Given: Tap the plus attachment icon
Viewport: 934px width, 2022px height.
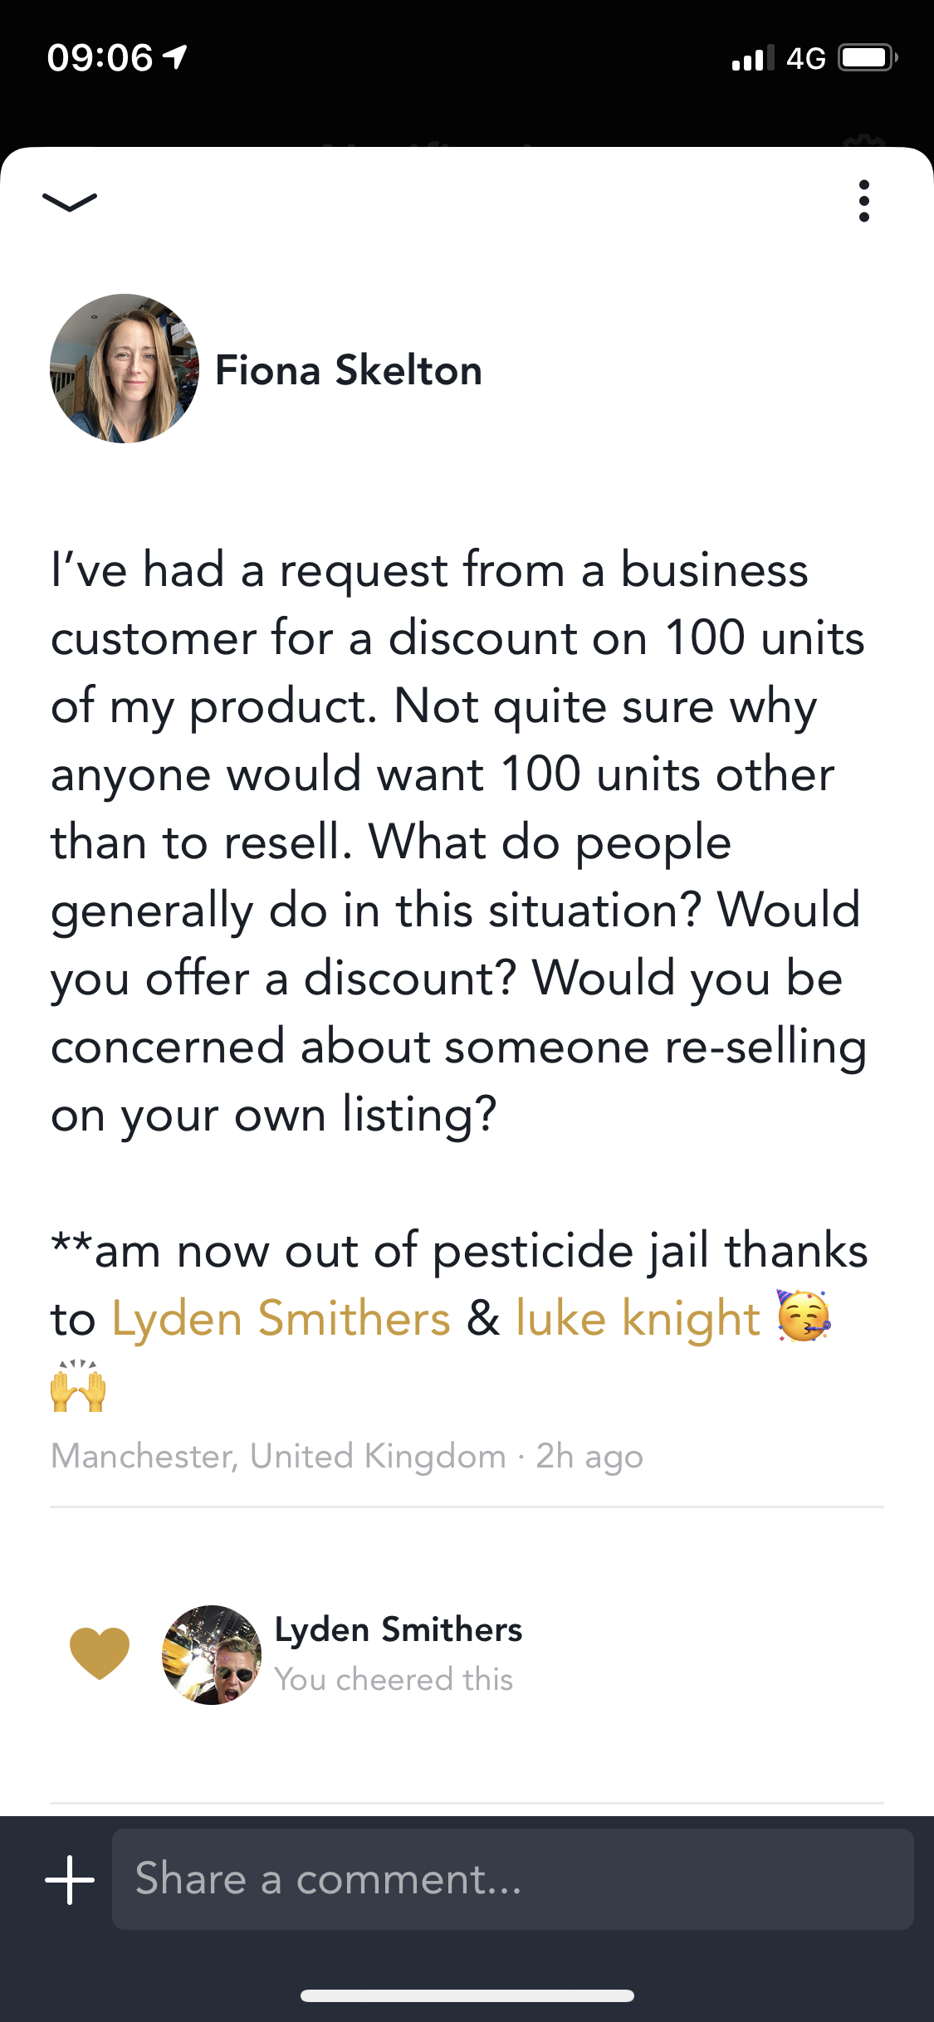Looking at the screenshot, I should click(x=70, y=1879).
